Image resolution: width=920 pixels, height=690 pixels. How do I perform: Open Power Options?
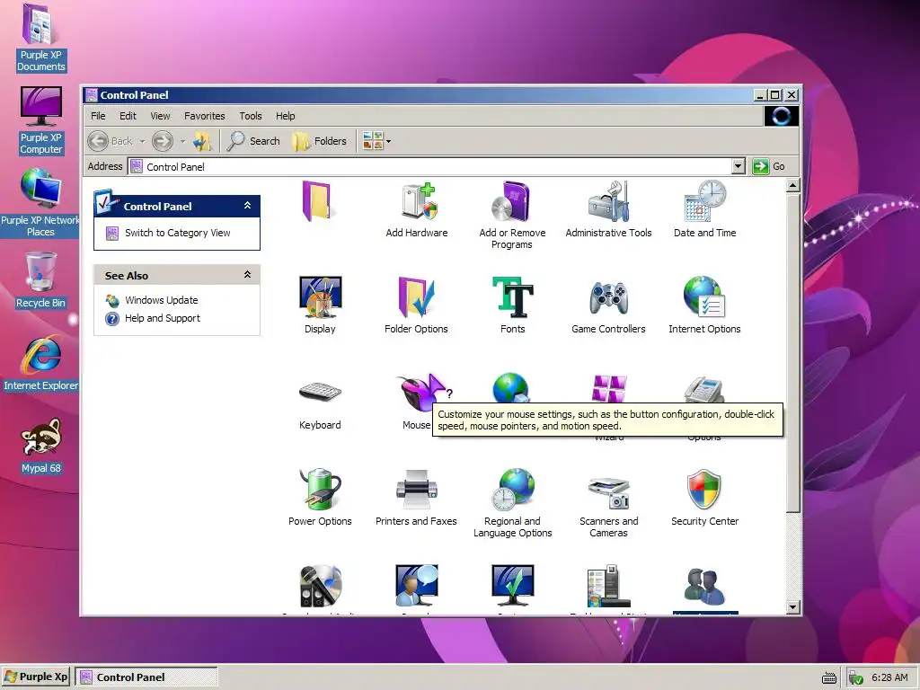pos(320,498)
